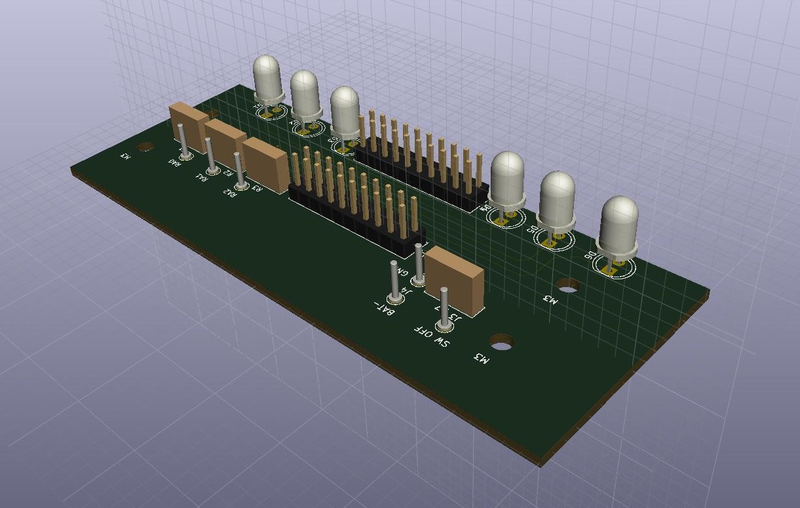The image size is (800, 508).
Task: Select the tan component next to J3
Action: [x=455, y=281]
